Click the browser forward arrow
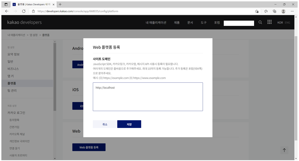 click(x=15, y=11)
